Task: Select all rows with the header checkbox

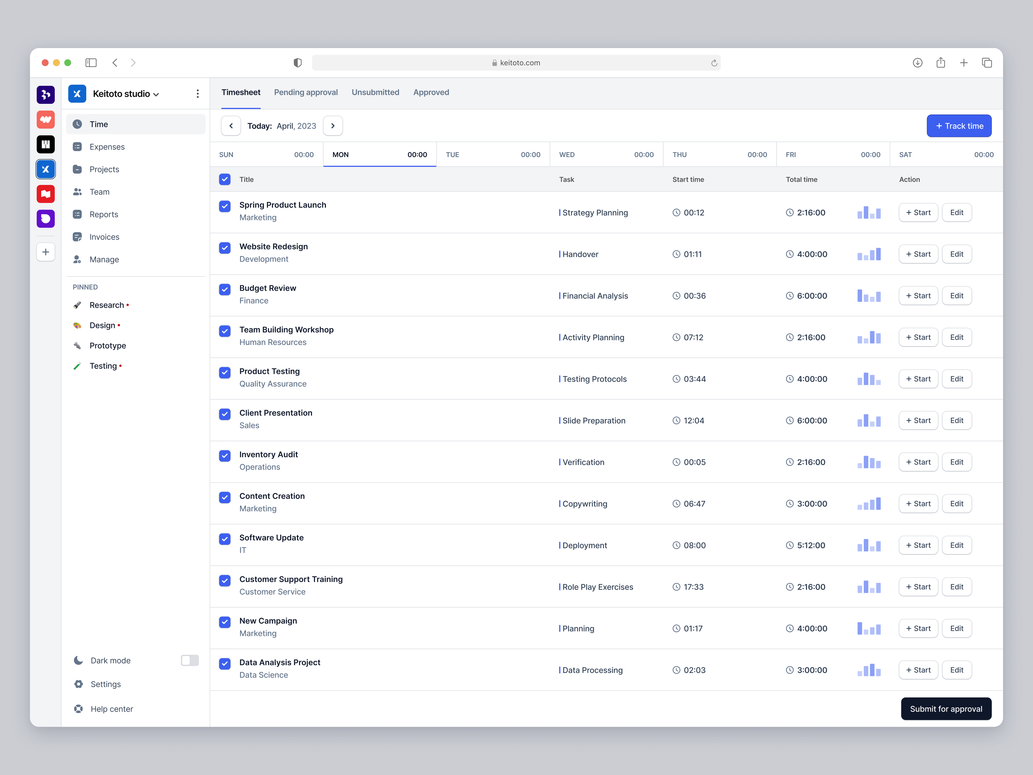Action: click(225, 179)
